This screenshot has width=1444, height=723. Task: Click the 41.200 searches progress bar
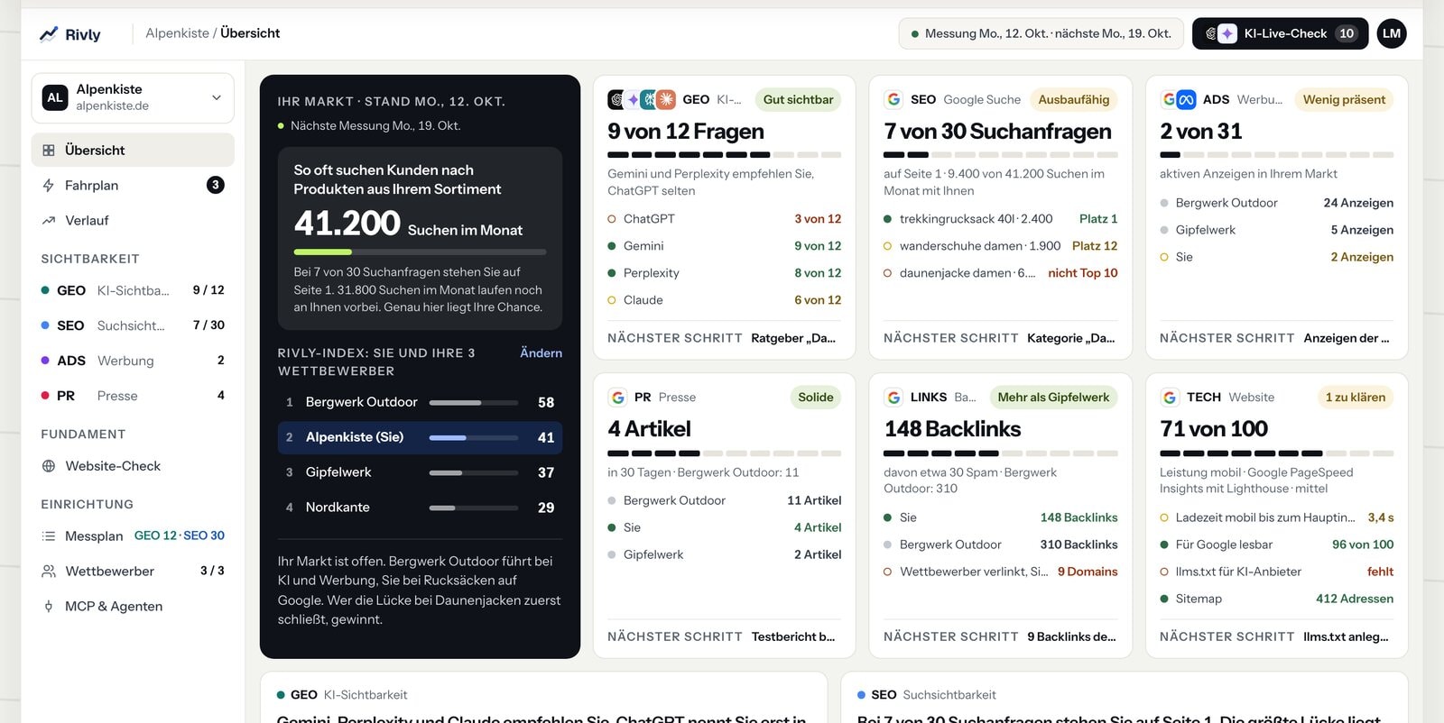click(420, 252)
